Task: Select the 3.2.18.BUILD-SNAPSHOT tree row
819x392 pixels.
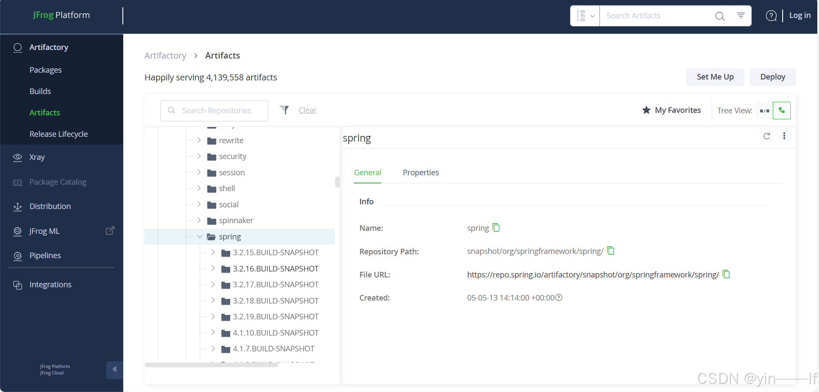Action: [x=240, y=301]
